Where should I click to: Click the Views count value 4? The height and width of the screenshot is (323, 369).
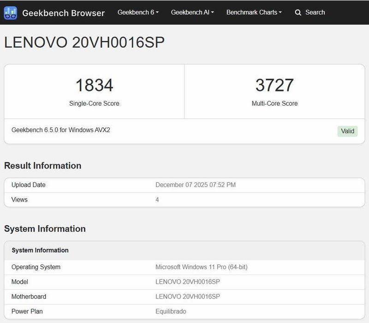157,200
